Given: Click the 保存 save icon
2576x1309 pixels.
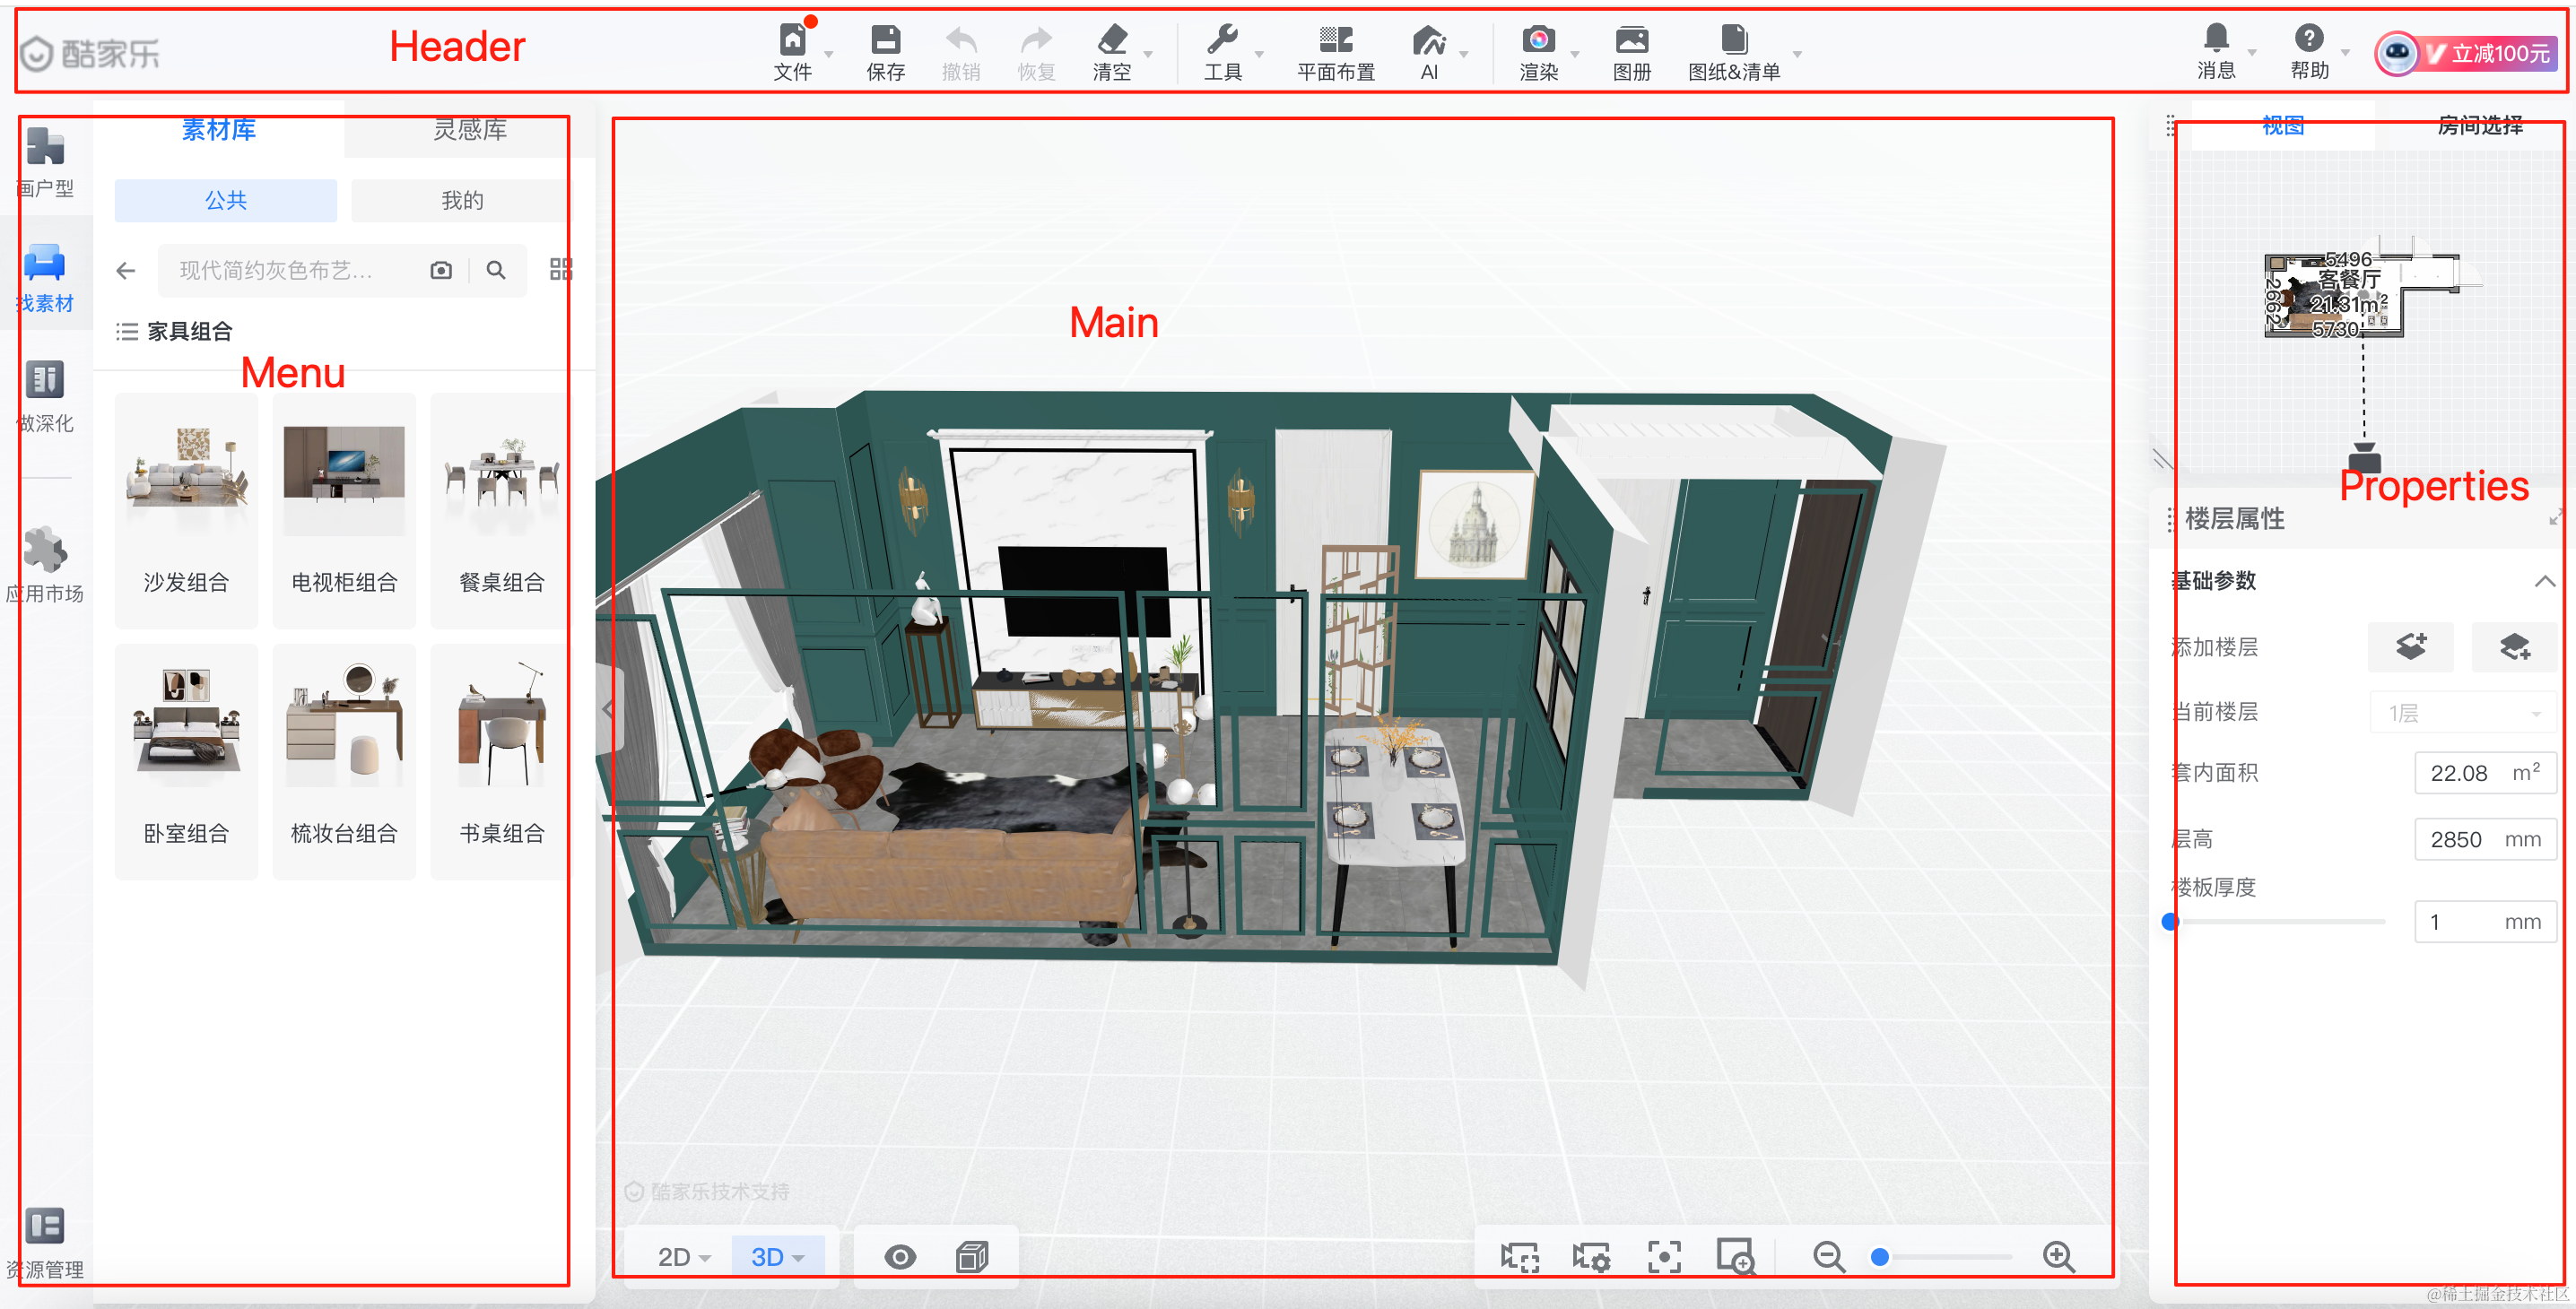Looking at the screenshot, I should click(885, 41).
